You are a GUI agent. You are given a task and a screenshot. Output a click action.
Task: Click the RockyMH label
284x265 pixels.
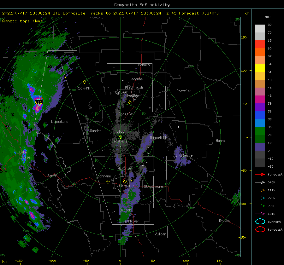[83, 88]
